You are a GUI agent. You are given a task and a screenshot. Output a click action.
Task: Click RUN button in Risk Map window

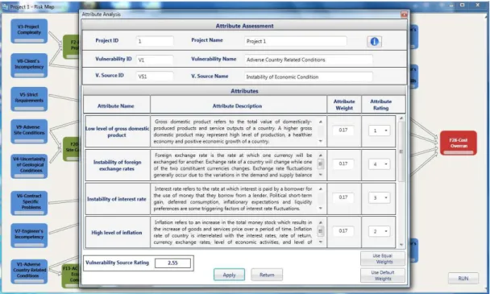463,278
